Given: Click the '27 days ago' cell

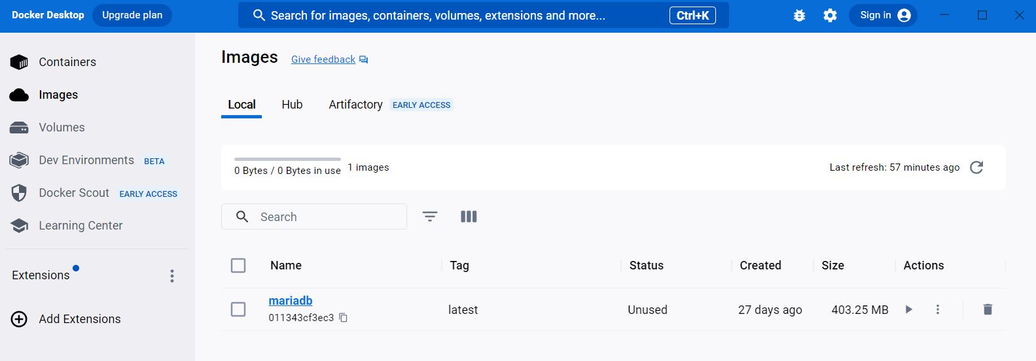Looking at the screenshot, I should (770, 310).
